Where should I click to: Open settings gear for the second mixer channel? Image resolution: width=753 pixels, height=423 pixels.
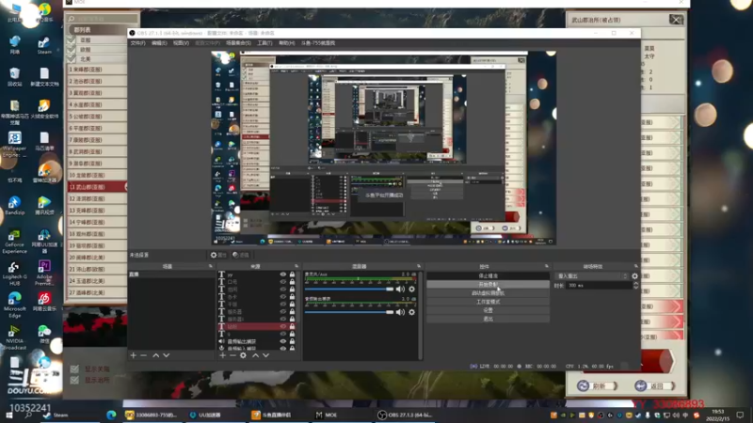point(411,312)
